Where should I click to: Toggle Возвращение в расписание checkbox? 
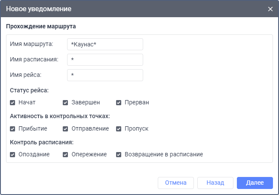[x=119, y=154]
